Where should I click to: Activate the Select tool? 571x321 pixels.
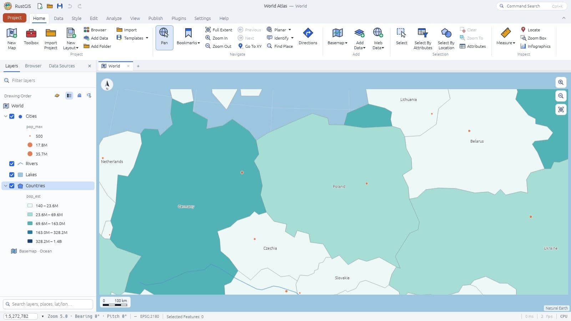click(x=401, y=37)
